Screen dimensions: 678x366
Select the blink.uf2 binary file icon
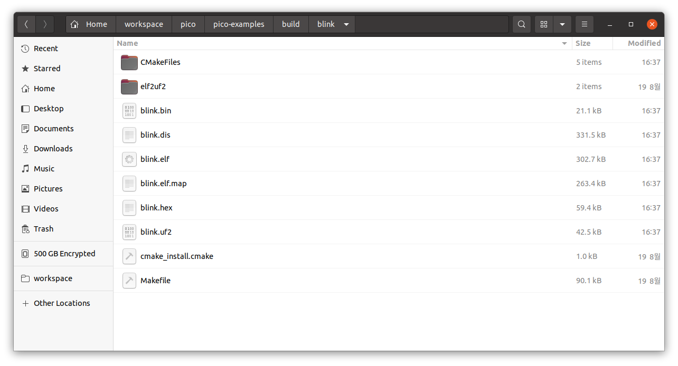[x=129, y=232]
